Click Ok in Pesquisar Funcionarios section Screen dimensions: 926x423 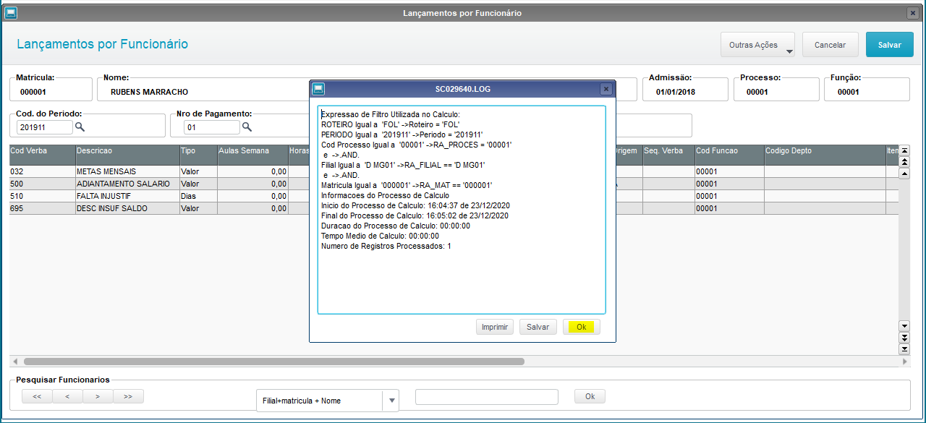coord(590,396)
